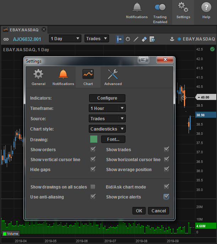Open the Notifications bell in top bar
The width and height of the screenshot is (217, 244).
(x=137, y=7)
